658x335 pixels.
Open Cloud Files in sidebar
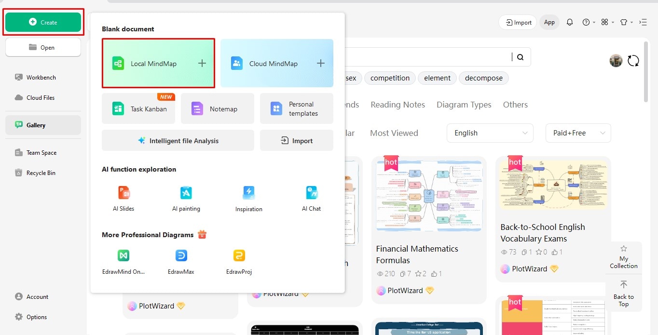pyautogui.click(x=35, y=97)
